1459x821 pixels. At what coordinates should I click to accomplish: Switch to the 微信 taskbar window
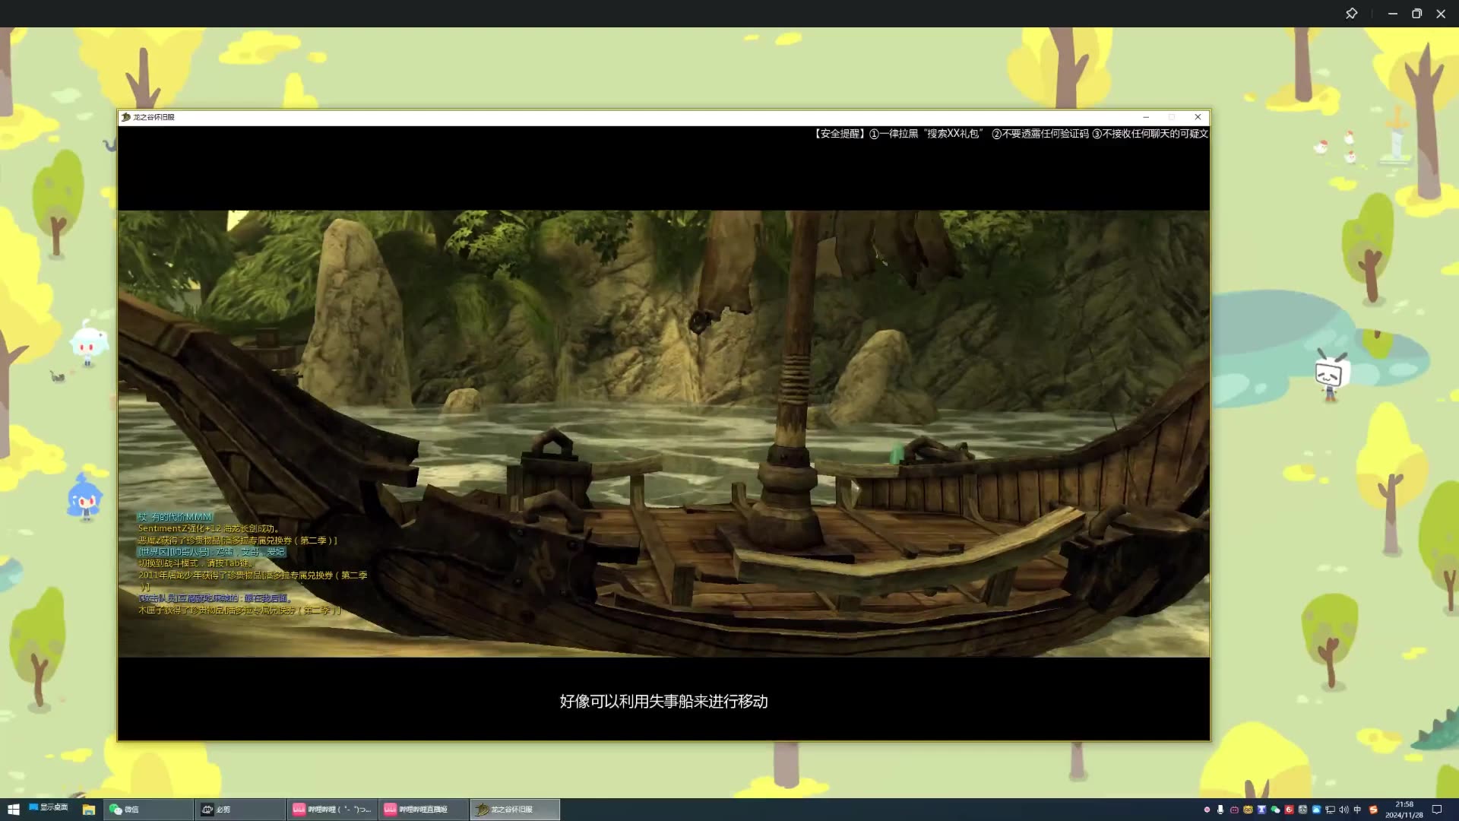[x=148, y=810]
